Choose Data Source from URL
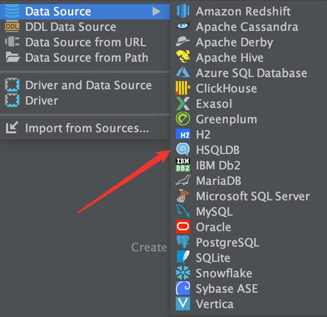This screenshot has width=327, height=317. coord(85,42)
